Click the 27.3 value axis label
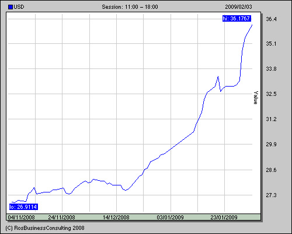 click(x=271, y=195)
